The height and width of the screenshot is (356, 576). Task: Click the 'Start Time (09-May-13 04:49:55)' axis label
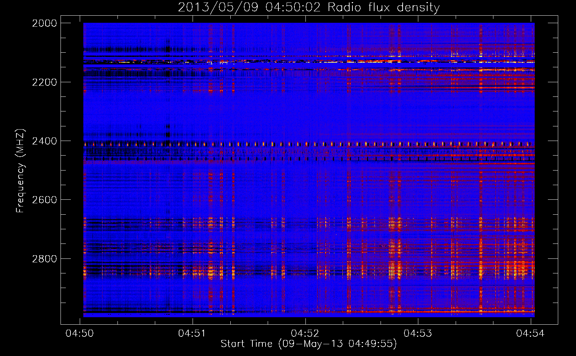click(x=308, y=344)
